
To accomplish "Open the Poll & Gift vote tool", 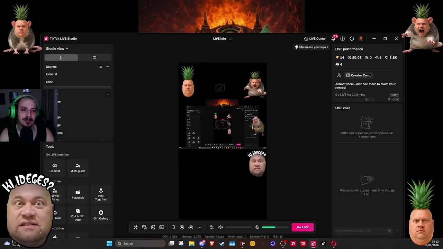I will tap(78, 215).
